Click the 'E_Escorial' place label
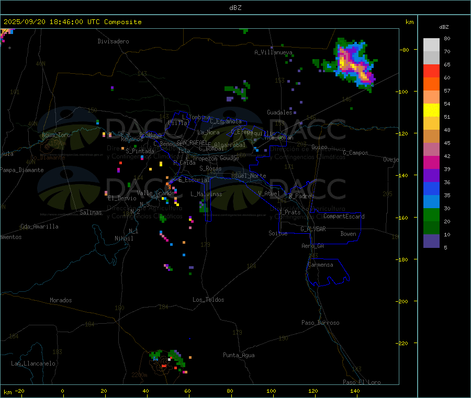This screenshot has width=471, height=398. pyautogui.click(x=194, y=180)
